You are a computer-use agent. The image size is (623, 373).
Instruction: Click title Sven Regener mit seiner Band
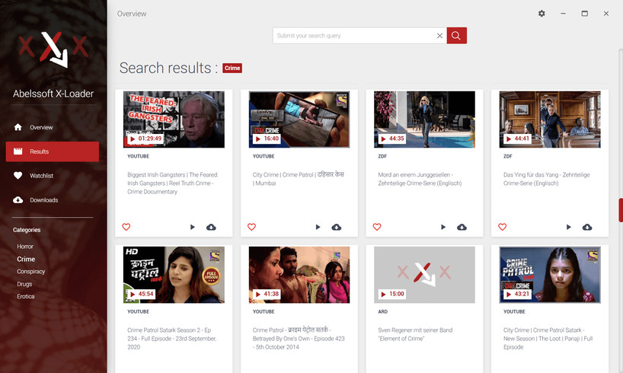point(415,334)
